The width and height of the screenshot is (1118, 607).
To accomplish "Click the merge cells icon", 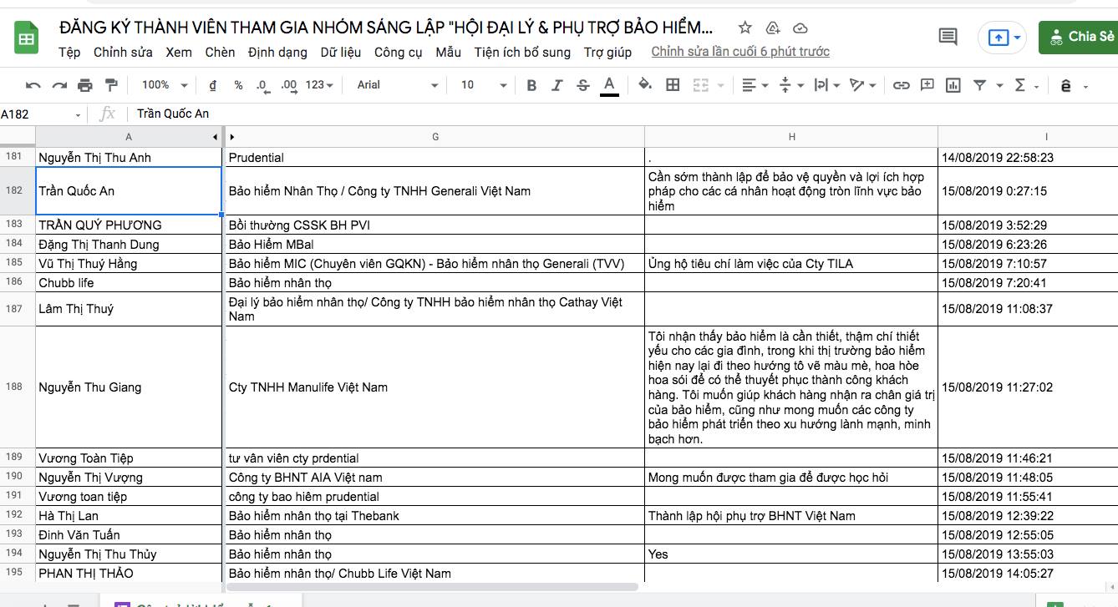I will [x=700, y=85].
